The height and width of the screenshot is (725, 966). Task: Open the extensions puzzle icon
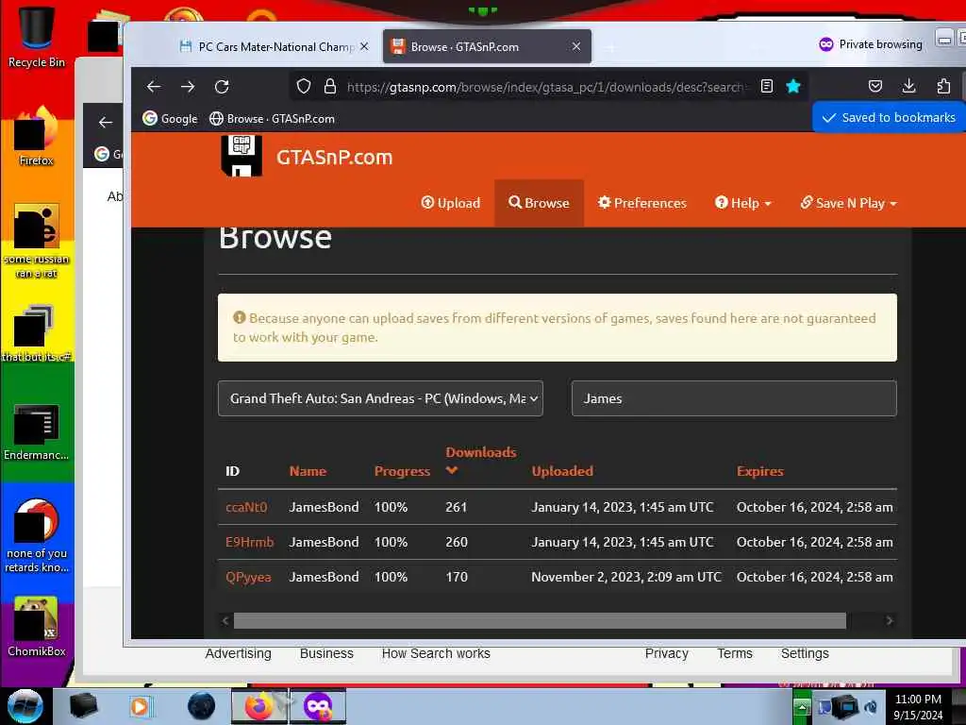(943, 86)
